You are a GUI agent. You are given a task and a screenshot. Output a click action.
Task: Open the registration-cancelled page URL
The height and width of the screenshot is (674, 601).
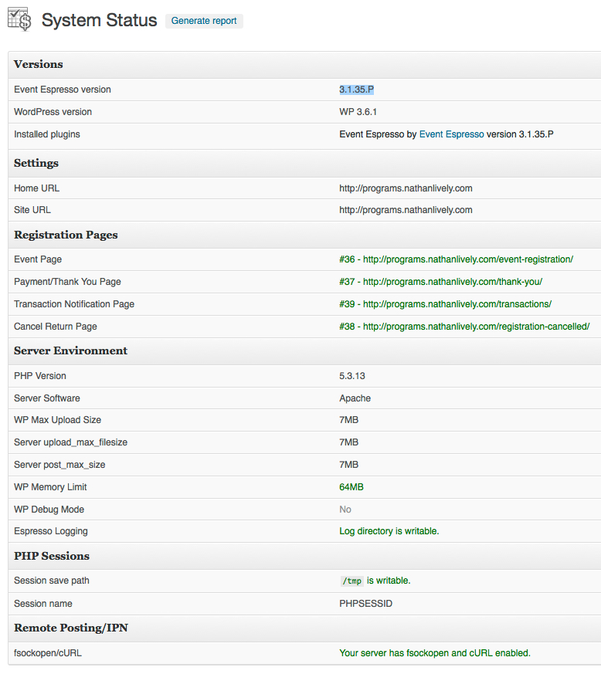point(476,327)
